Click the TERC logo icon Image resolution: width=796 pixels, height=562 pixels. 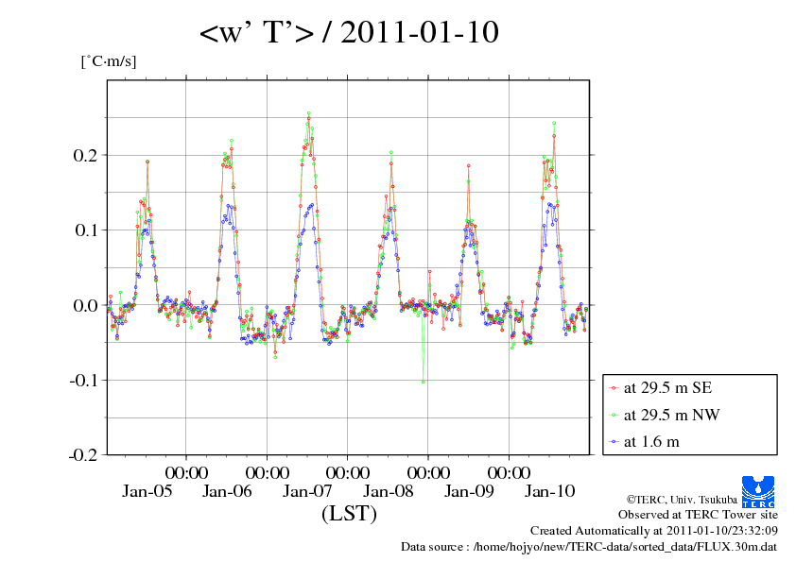click(x=758, y=492)
